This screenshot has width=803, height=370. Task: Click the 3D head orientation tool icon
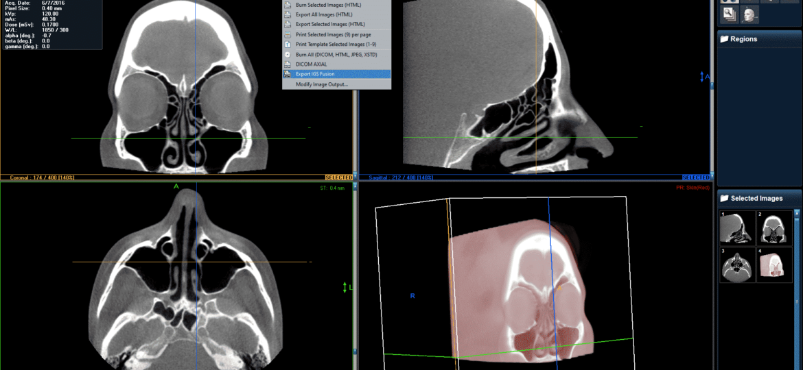click(749, 14)
